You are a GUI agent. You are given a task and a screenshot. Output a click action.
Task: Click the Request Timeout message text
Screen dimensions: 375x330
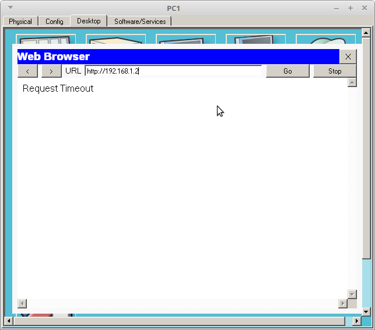(x=58, y=89)
